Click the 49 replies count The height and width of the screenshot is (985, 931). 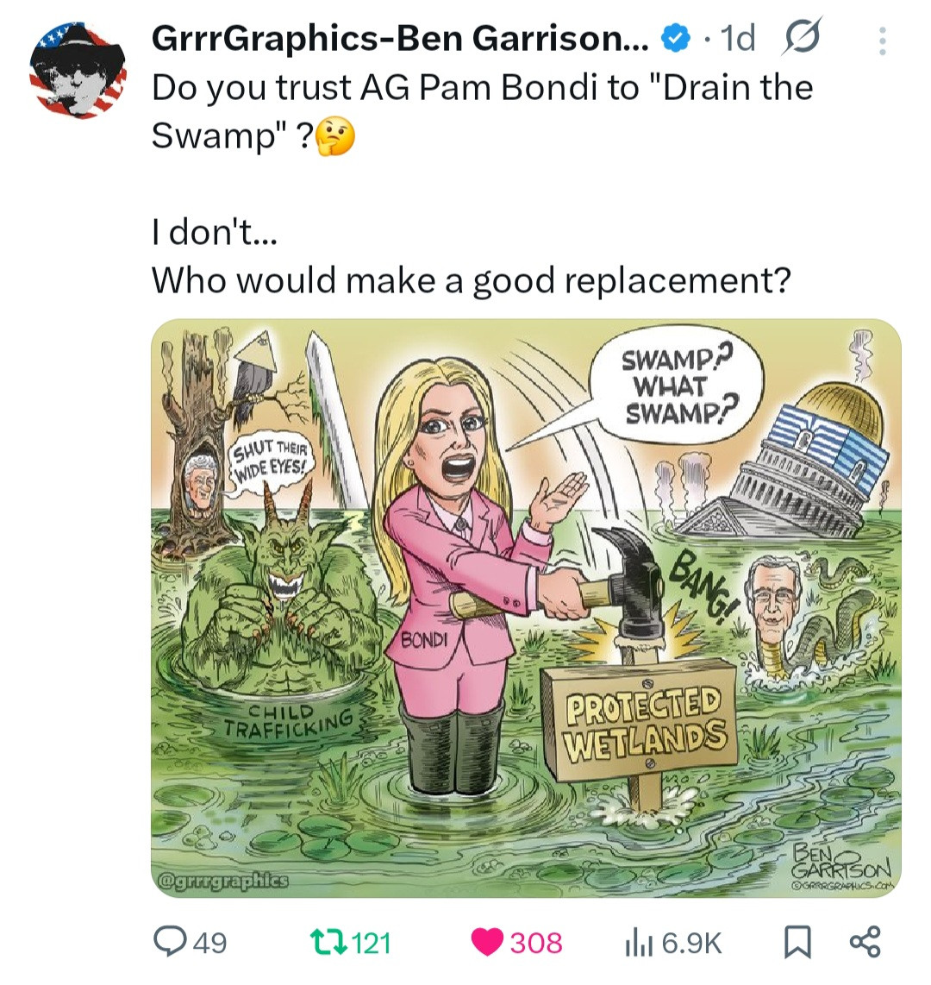tap(209, 943)
